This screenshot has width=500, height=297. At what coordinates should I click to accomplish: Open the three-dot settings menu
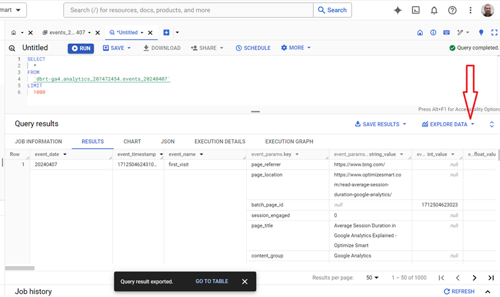coord(471,10)
